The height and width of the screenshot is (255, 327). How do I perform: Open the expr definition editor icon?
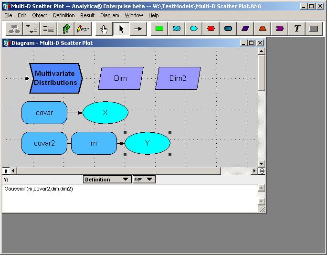[83, 29]
